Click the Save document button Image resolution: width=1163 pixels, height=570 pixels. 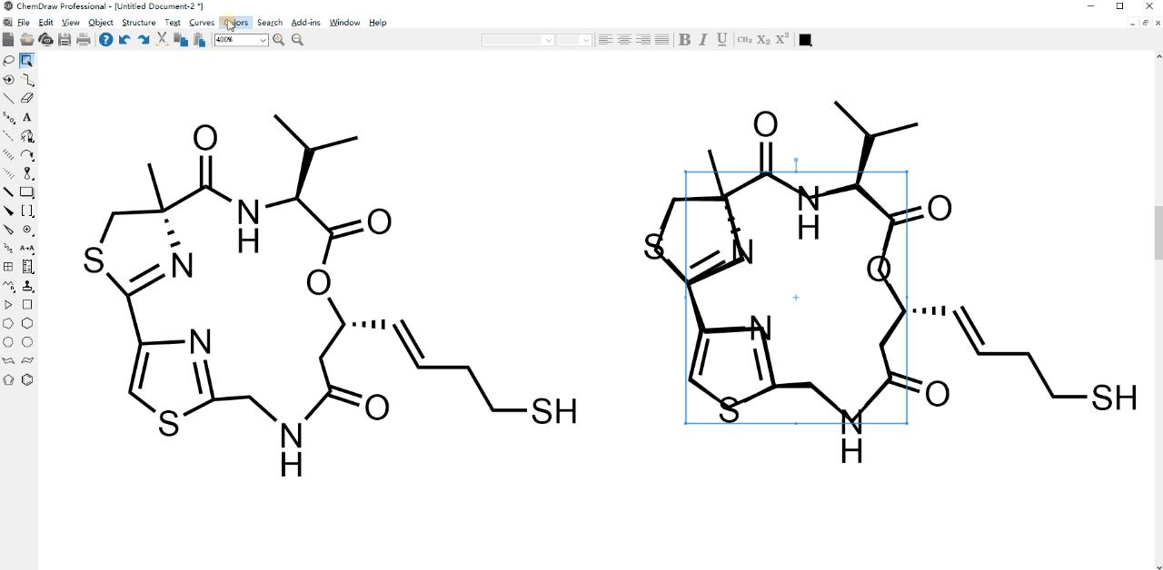coord(65,39)
